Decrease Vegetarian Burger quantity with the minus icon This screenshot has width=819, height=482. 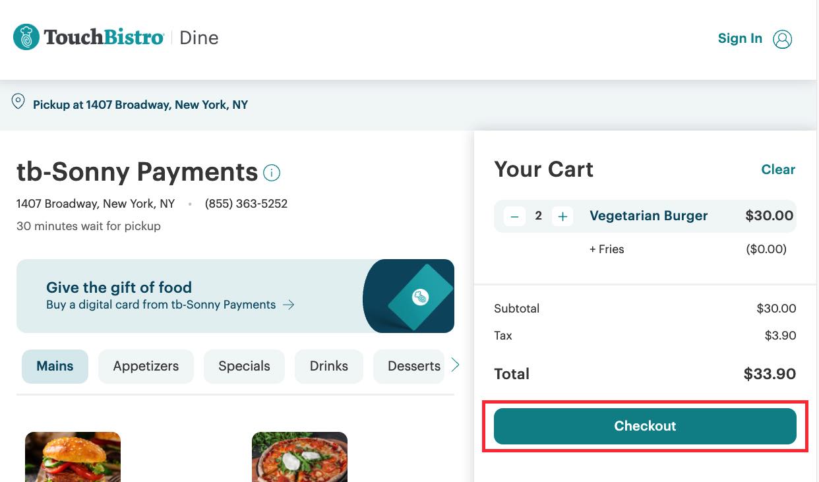(x=515, y=216)
